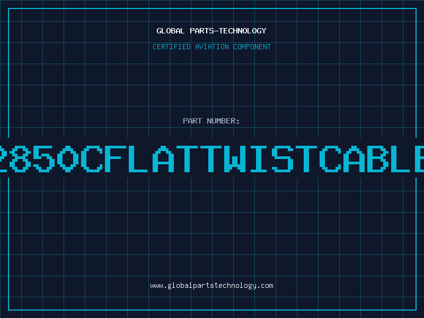The width and height of the screenshot is (424, 318).
Task: Click the word COMPONENT in the subtitle
Action: pyautogui.click(x=252, y=47)
